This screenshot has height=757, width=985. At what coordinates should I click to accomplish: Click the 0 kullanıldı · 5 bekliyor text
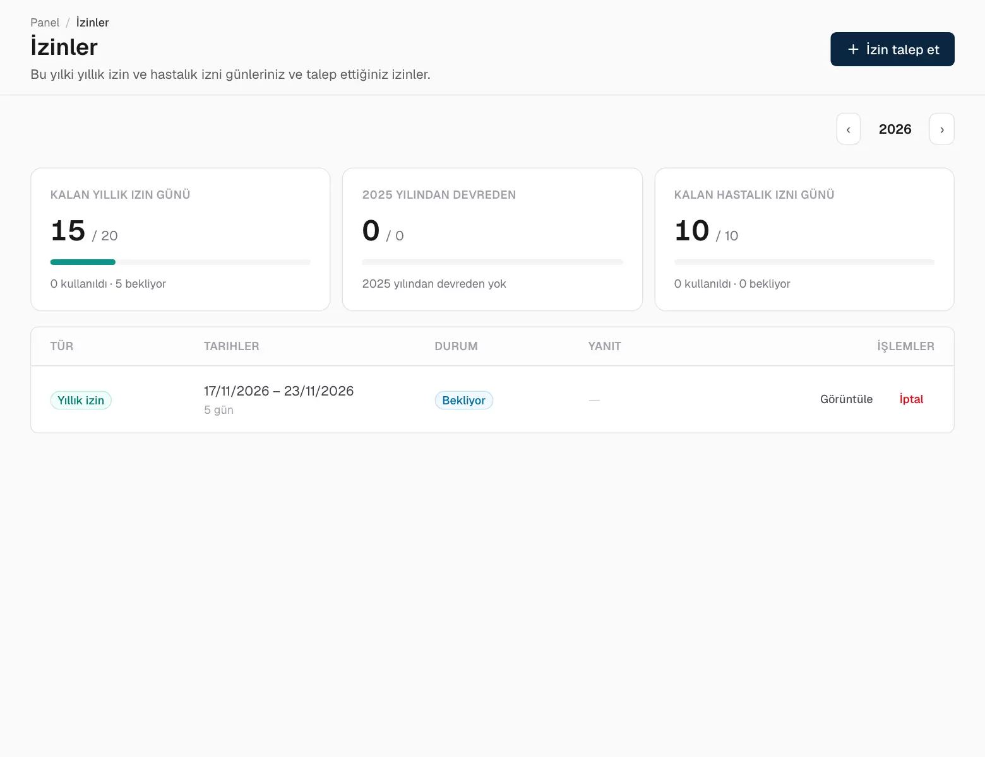coord(108,284)
